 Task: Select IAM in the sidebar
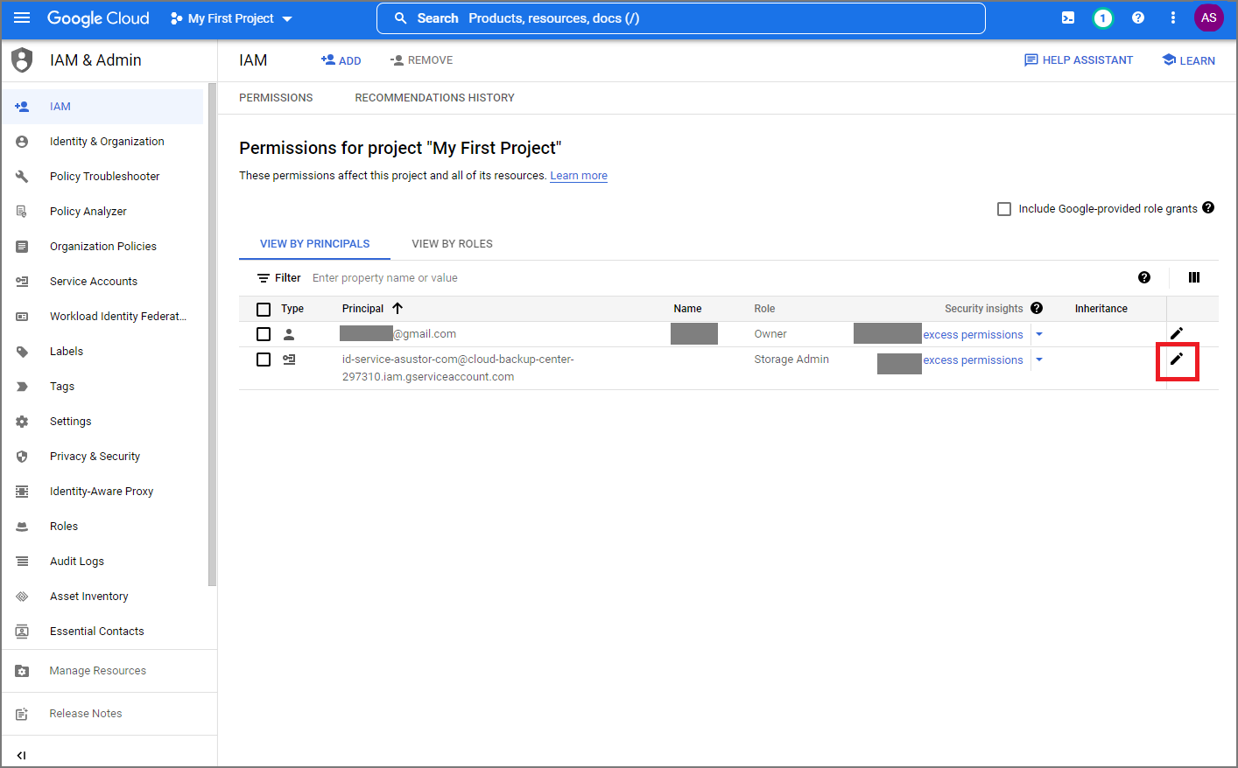pyautogui.click(x=102, y=107)
